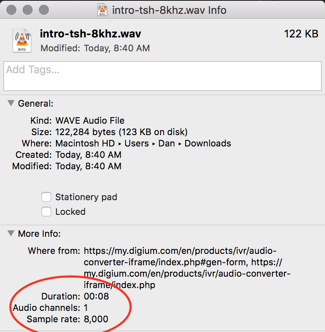Click the Sample rate 8,000 value

pyautogui.click(x=96, y=319)
